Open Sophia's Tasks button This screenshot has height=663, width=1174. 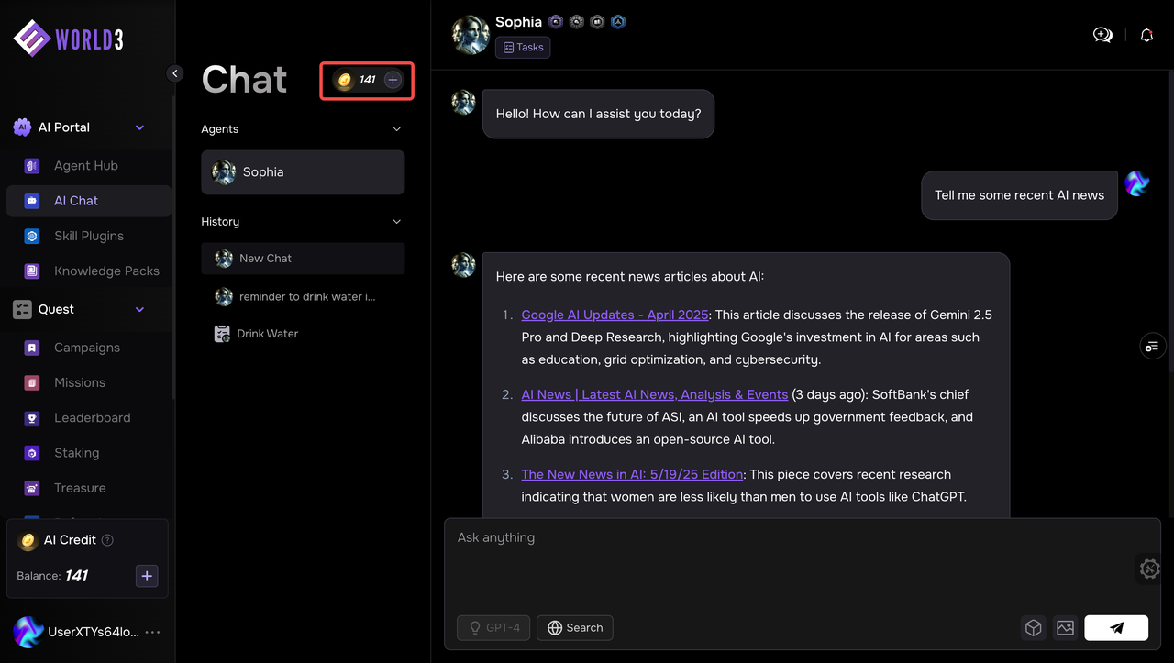[x=523, y=47]
